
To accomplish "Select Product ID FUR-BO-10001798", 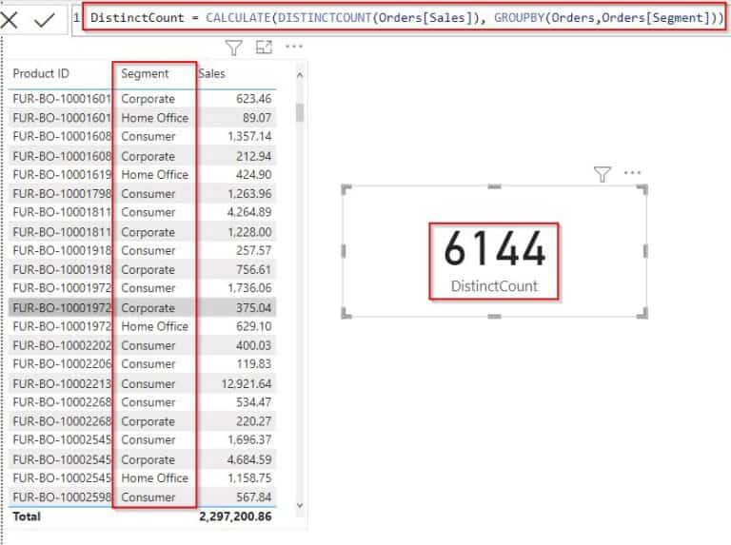I will coord(62,194).
